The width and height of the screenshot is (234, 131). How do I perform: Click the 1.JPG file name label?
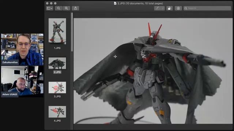(57, 48)
